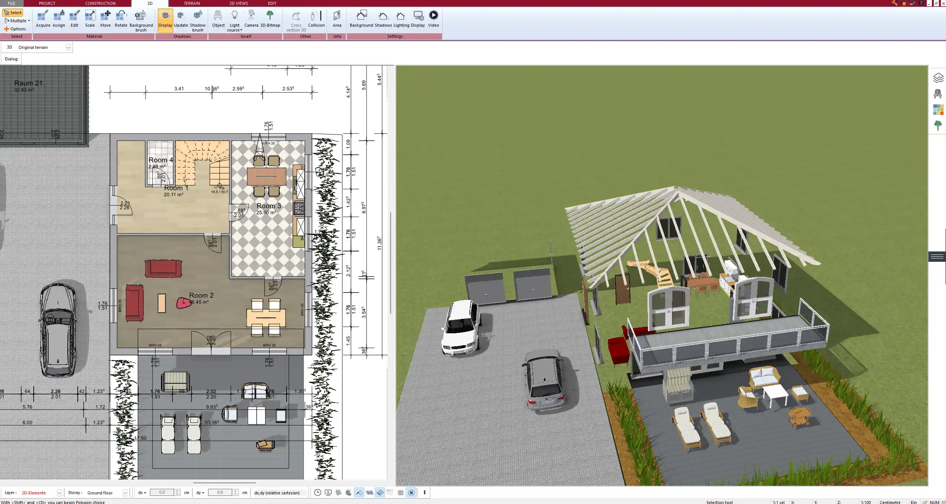Open the materials catalog in the right sidebar
Screen dimensions: 946x504
938,109
